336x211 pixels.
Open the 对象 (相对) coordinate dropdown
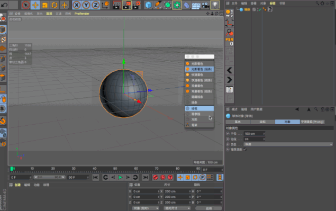click(x=146, y=207)
